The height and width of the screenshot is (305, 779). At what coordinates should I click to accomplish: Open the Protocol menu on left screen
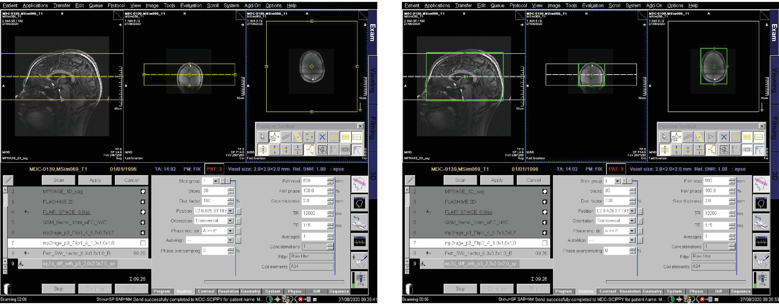[x=116, y=5]
